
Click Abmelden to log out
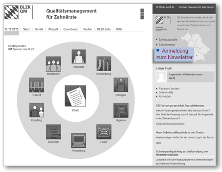(x=165, y=97)
